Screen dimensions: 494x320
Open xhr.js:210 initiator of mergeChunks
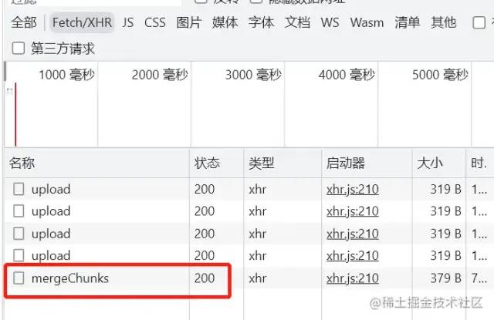click(x=353, y=278)
